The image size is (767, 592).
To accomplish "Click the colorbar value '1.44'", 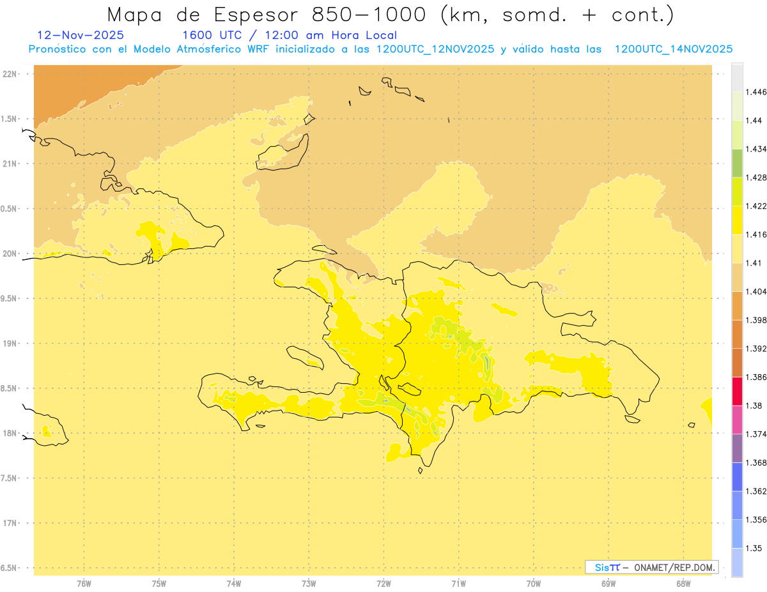I will coord(754,121).
